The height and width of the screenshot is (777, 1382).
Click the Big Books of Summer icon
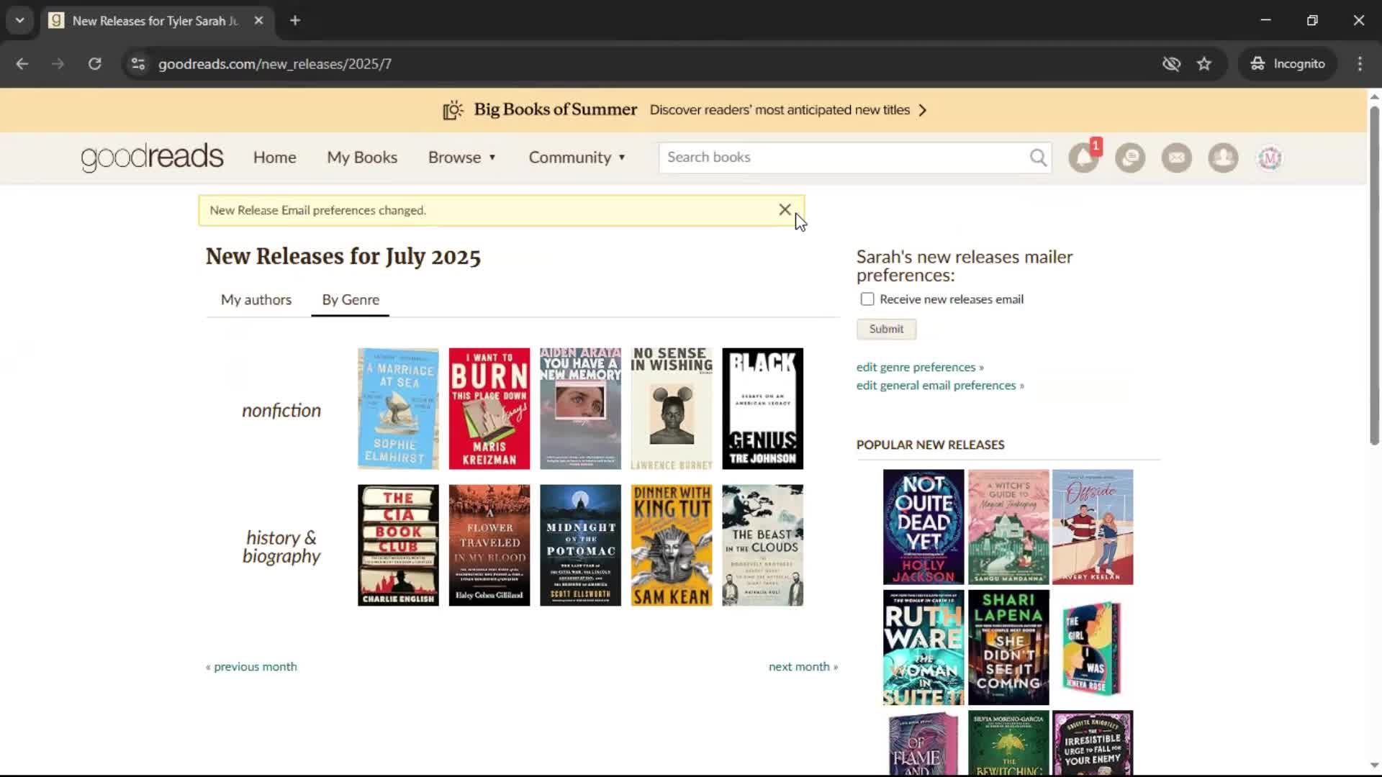453,110
